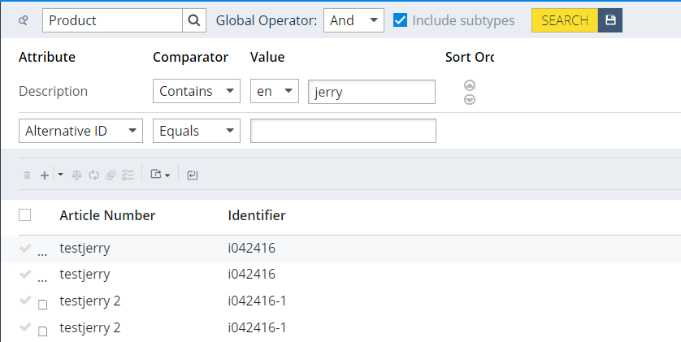
Task: Click the circular arrows refresh icon
Action: point(93,175)
